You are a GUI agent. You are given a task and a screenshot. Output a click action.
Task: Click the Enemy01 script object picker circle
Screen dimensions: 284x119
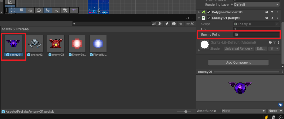(x=277, y=24)
